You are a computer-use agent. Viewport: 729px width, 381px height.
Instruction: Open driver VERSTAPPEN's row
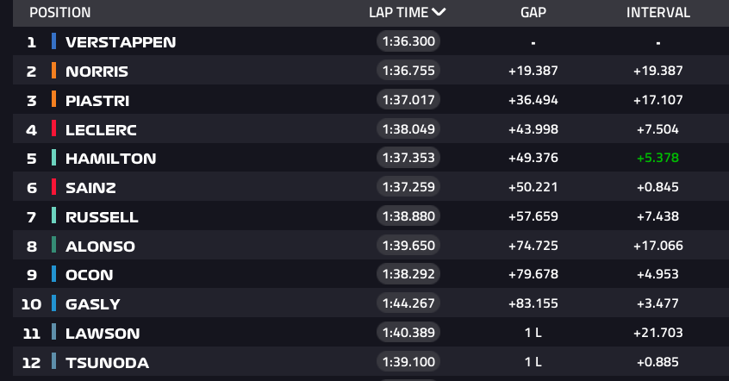[121, 42]
